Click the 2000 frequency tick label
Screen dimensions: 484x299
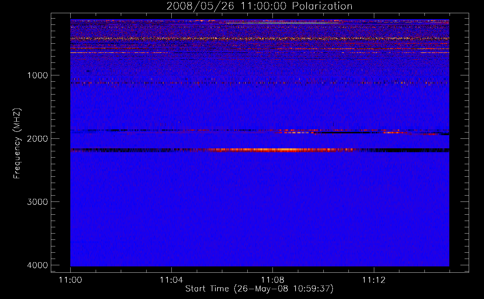37,139
